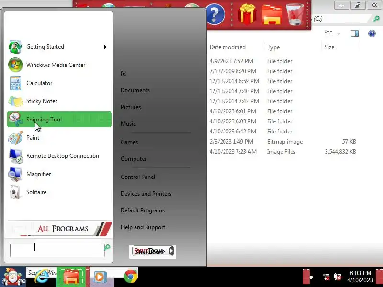Image resolution: width=383 pixels, height=287 pixels.
Task: Select the Bitmap image row of 57 KB
Action: [283, 142]
